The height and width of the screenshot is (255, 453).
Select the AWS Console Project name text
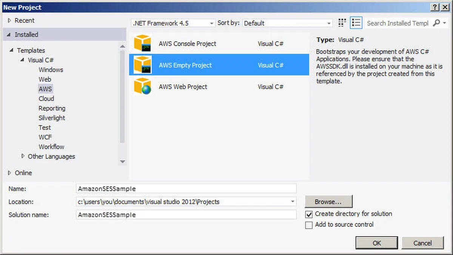click(188, 43)
